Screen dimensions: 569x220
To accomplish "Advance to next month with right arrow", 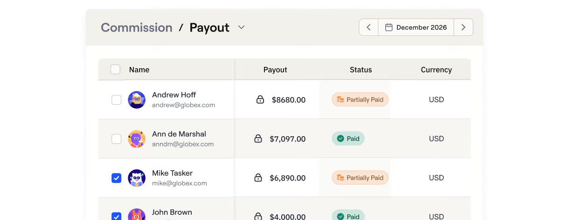I will click(x=463, y=27).
